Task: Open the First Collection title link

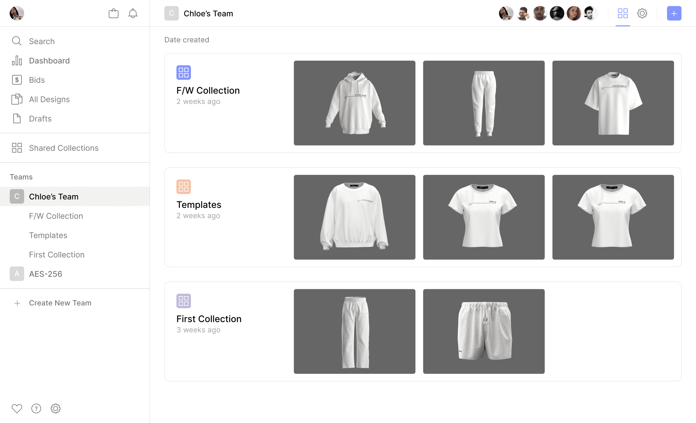Action: point(209,319)
